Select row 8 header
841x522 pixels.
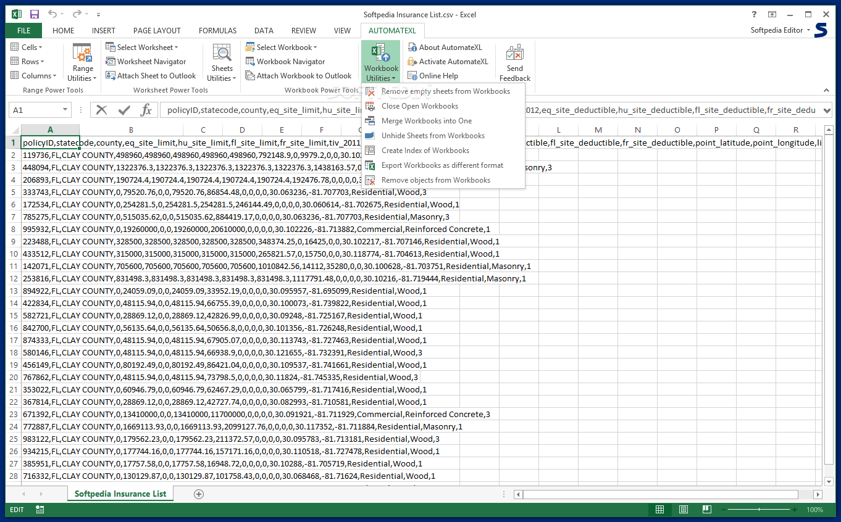[13, 229]
